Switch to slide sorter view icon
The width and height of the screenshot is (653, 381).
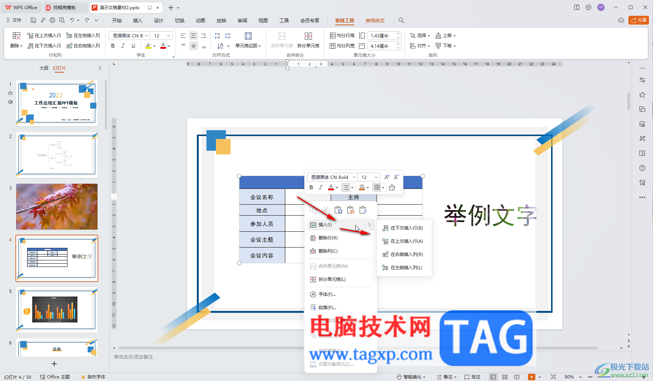click(505, 377)
